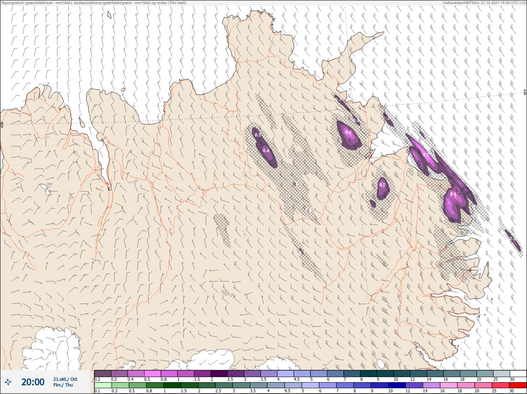Select the white swatch ending the upper legend
This screenshot has width=527, height=394.
point(518,373)
